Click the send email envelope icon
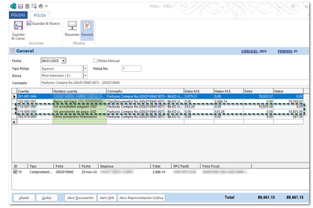 pos(34,6)
